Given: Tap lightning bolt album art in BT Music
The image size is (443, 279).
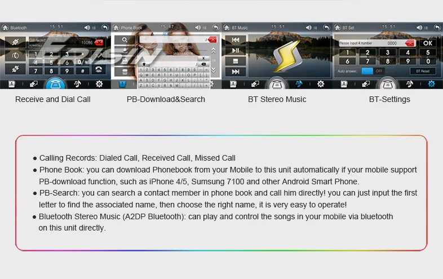Looking at the screenshot, I should click(x=287, y=55).
